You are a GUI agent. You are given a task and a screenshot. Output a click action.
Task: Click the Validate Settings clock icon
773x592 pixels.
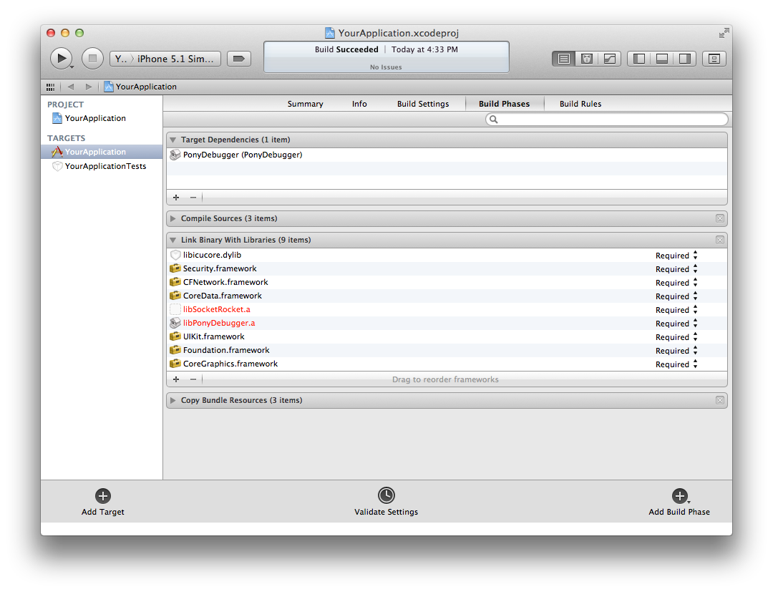(386, 495)
